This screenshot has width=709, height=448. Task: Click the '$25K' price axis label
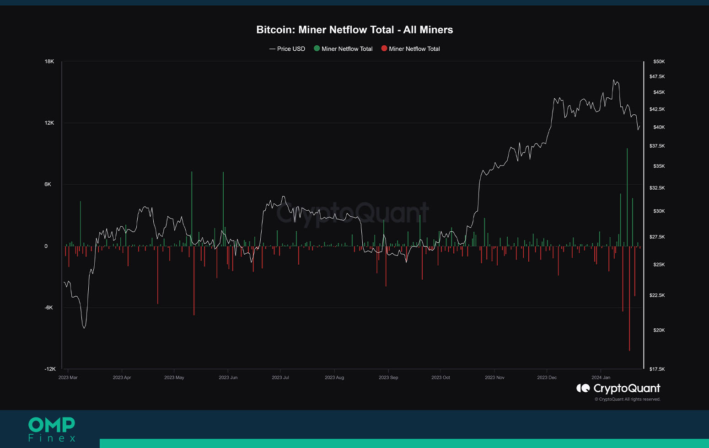[x=659, y=264]
